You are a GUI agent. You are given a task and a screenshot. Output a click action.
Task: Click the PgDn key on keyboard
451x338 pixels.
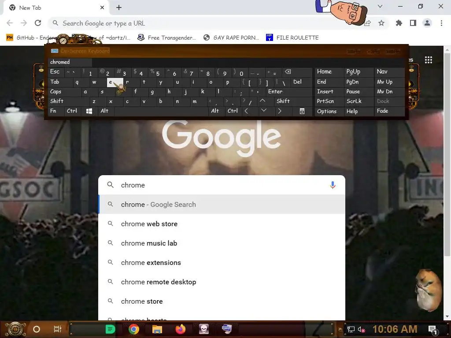tap(359, 82)
